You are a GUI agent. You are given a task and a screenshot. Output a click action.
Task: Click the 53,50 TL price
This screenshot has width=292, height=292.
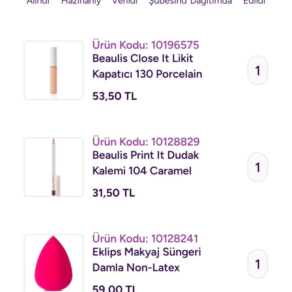click(x=114, y=96)
